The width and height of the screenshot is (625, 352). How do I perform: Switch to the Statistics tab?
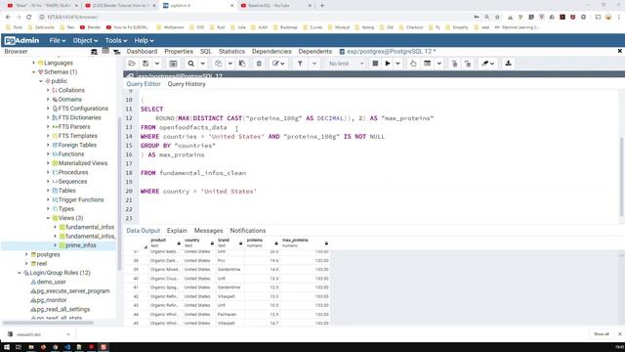[x=231, y=52]
